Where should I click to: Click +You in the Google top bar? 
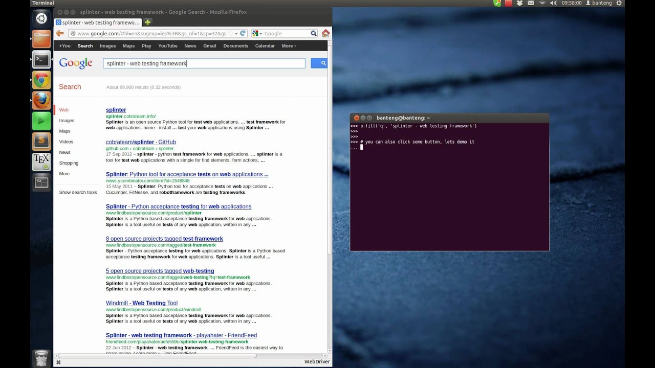click(64, 46)
